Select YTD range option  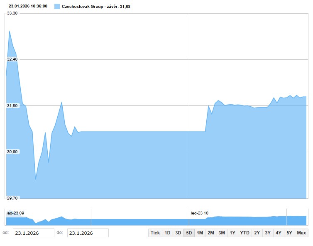tap(245, 233)
